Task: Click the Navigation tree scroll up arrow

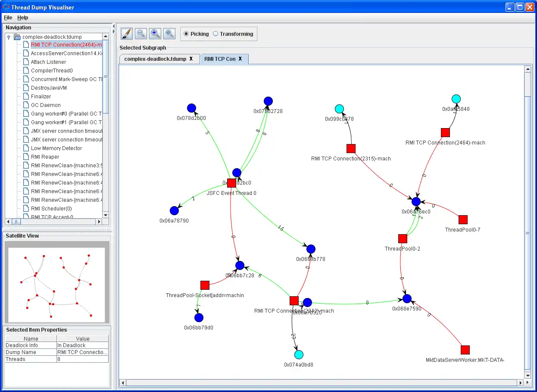Action: point(106,36)
